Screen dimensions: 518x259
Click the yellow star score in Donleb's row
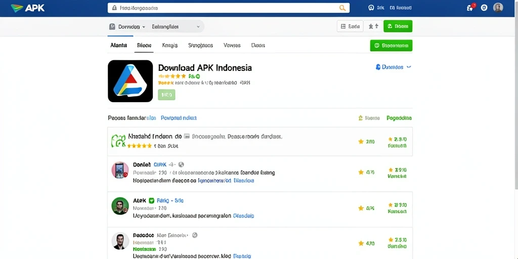coord(366,172)
